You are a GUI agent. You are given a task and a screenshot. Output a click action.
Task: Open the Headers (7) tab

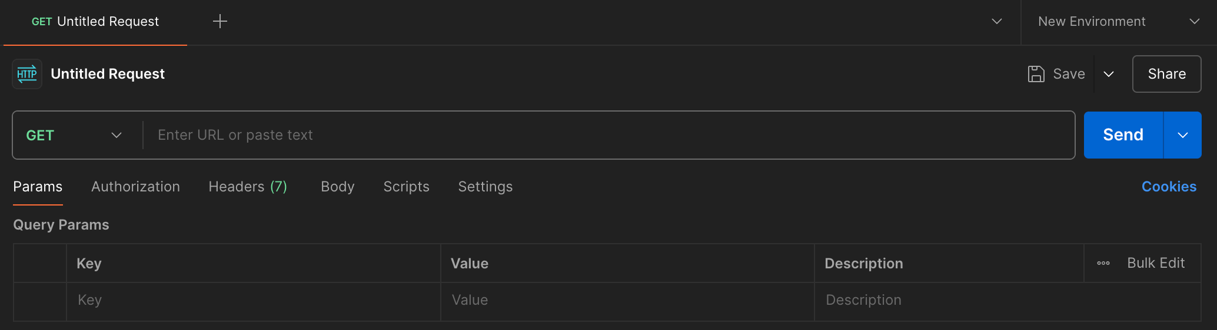click(x=248, y=187)
